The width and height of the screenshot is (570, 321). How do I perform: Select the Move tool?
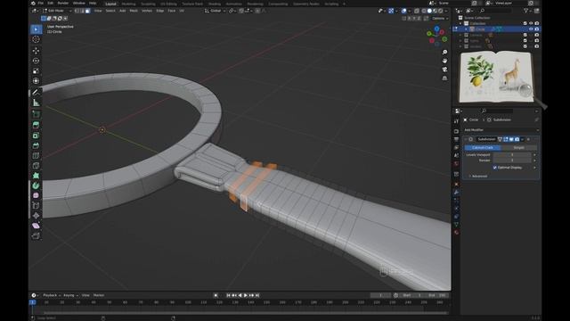click(x=36, y=51)
